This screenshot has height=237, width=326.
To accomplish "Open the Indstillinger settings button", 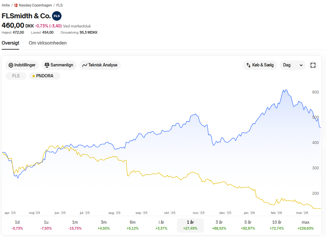I will pos(22,65).
